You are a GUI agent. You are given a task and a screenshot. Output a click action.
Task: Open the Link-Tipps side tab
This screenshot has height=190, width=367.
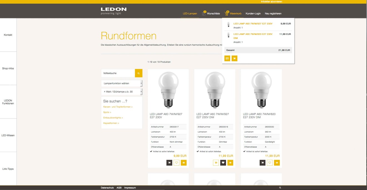click(8, 169)
